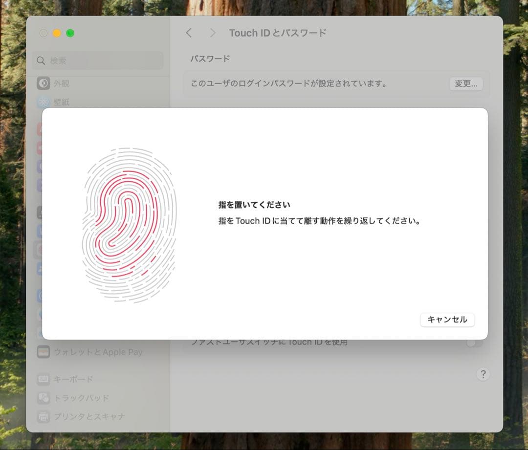Click the keyboard icon in sidebar
The image size is (528, 450).
[44, 379]
